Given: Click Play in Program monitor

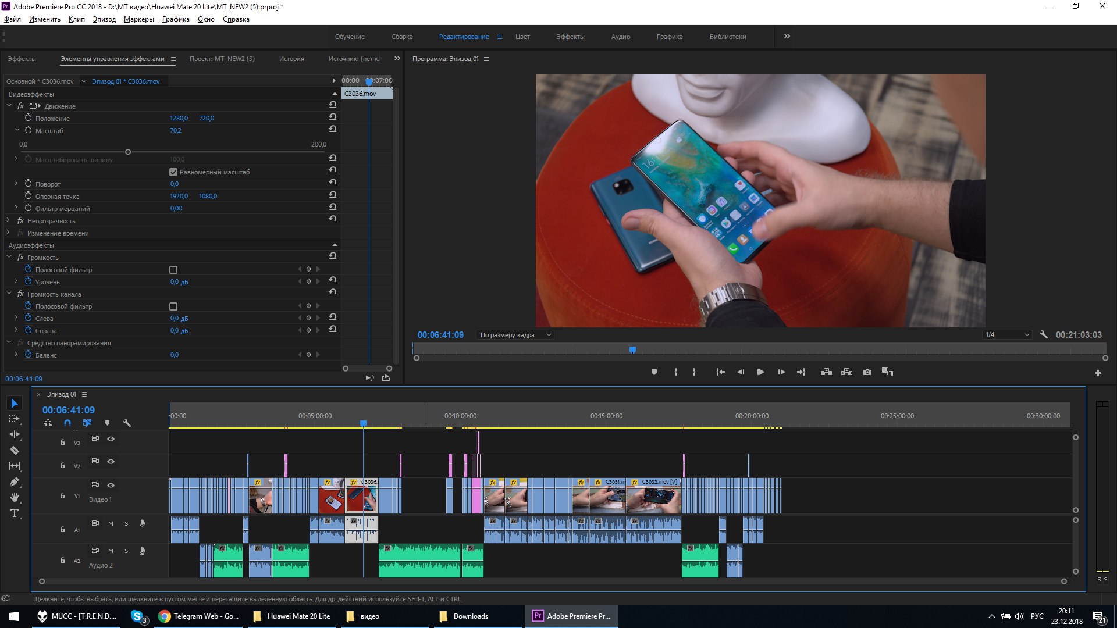Looking at the screenshot, I should 760,372.
